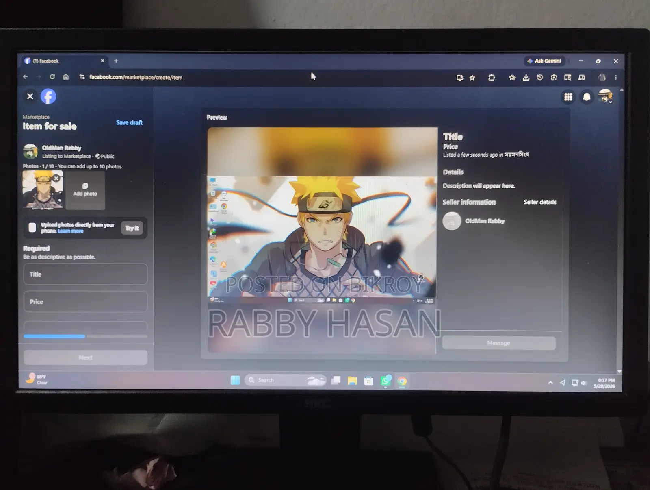This screenshot has height=490, width=650.
Task: Click Seller details in preview
Action: tap(540, 202)
